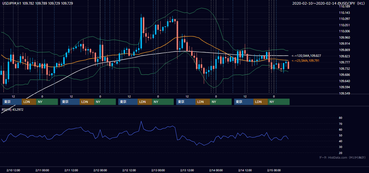Screen dimensions: 369x173
Task: Click the 120 SMA label reading 109.827
Action: 306,56
